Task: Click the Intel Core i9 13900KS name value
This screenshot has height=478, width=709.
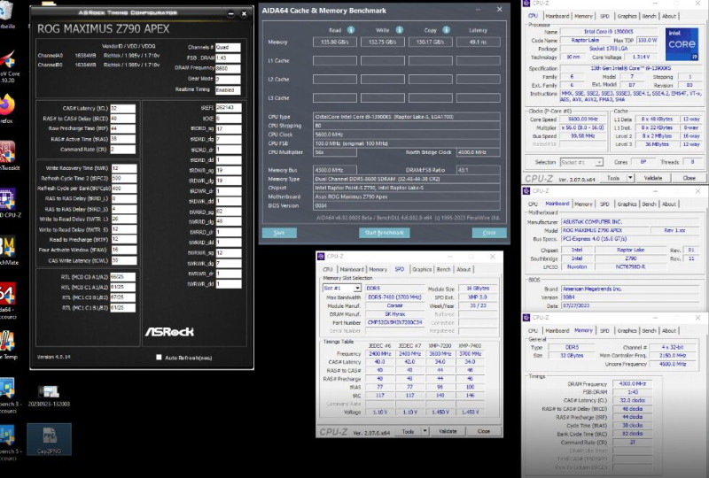Action: pos(608,32)
